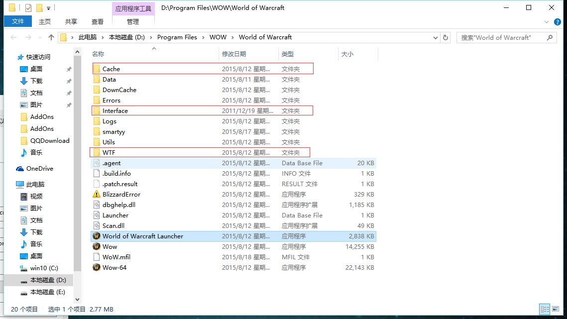567x319 pixels.
Task: Click the World of Warcraft Launcher icon
Action: coord(97,236)
